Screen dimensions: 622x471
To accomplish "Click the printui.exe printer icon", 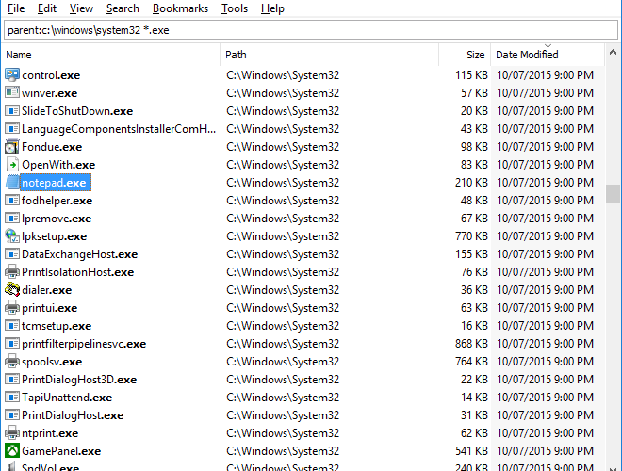I will click(12, 308).
